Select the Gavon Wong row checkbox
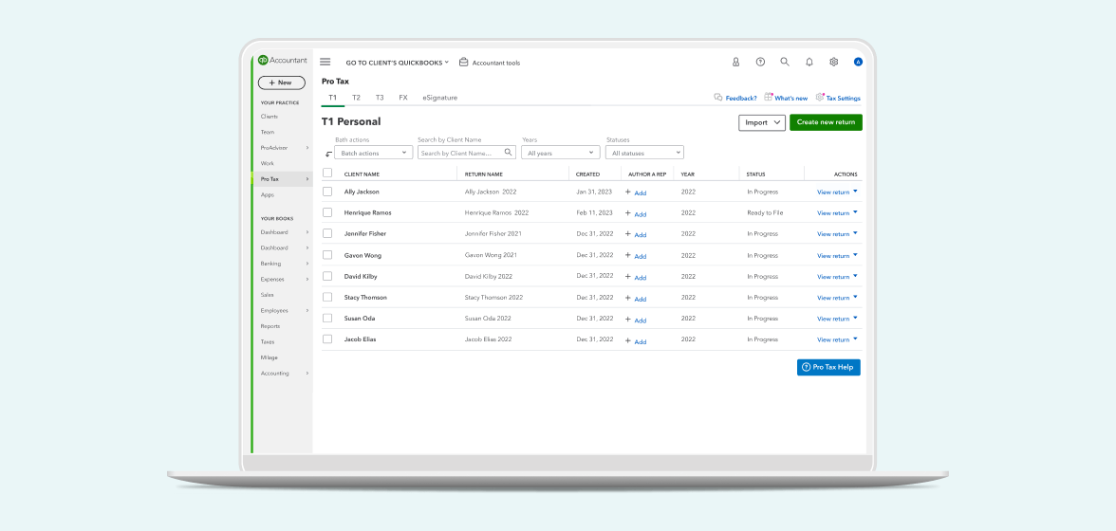 [x=327, y=254]
